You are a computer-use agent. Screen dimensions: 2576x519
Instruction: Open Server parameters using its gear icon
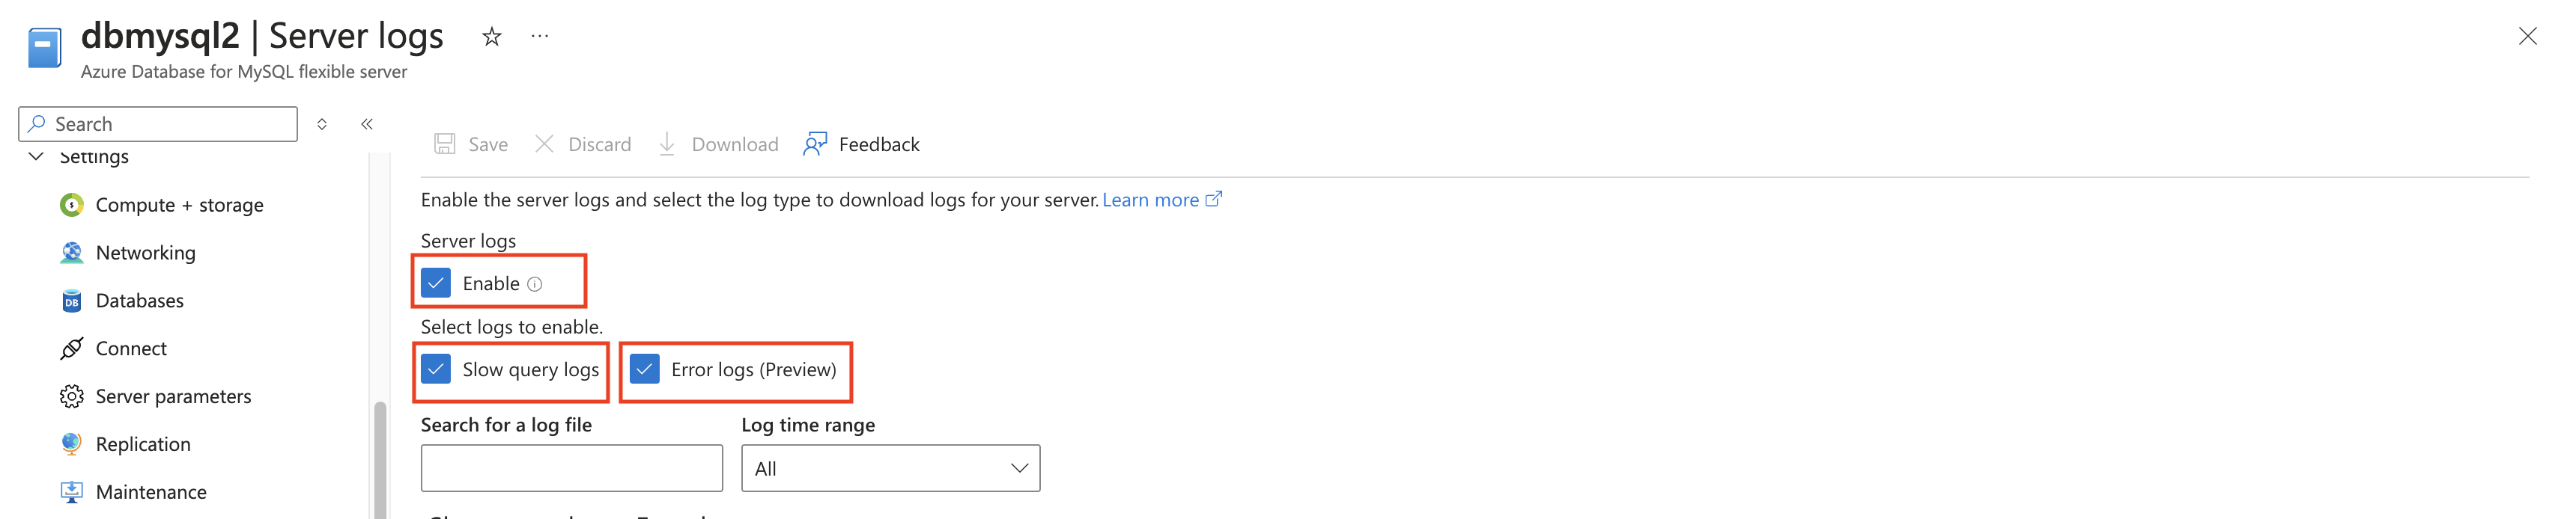[x=71, y=396]
